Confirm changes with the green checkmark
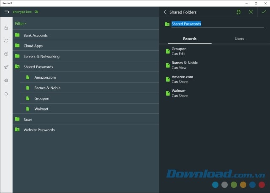 [x=264, y=12]
